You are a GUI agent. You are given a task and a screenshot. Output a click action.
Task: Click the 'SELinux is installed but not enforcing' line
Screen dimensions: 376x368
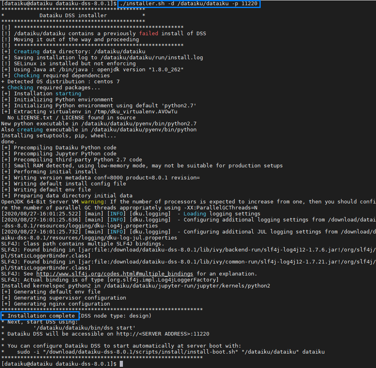(x=68, y=64)
